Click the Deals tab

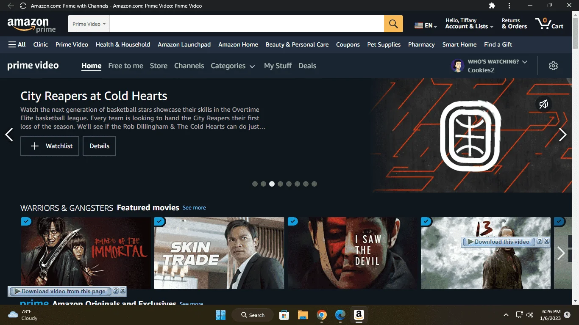[307, 66]
